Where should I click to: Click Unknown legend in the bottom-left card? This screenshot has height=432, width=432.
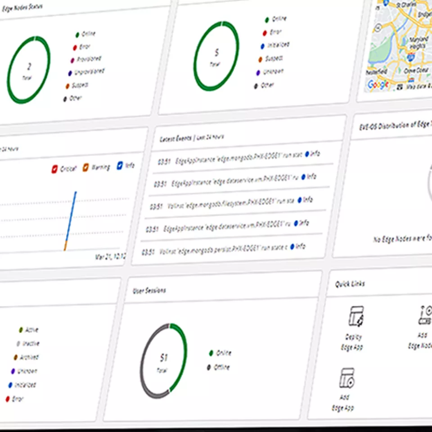(24, 371)
